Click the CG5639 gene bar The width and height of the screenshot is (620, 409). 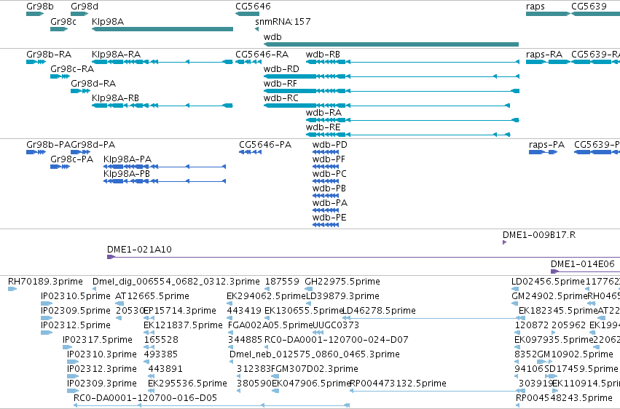click(x=595, y=14)
